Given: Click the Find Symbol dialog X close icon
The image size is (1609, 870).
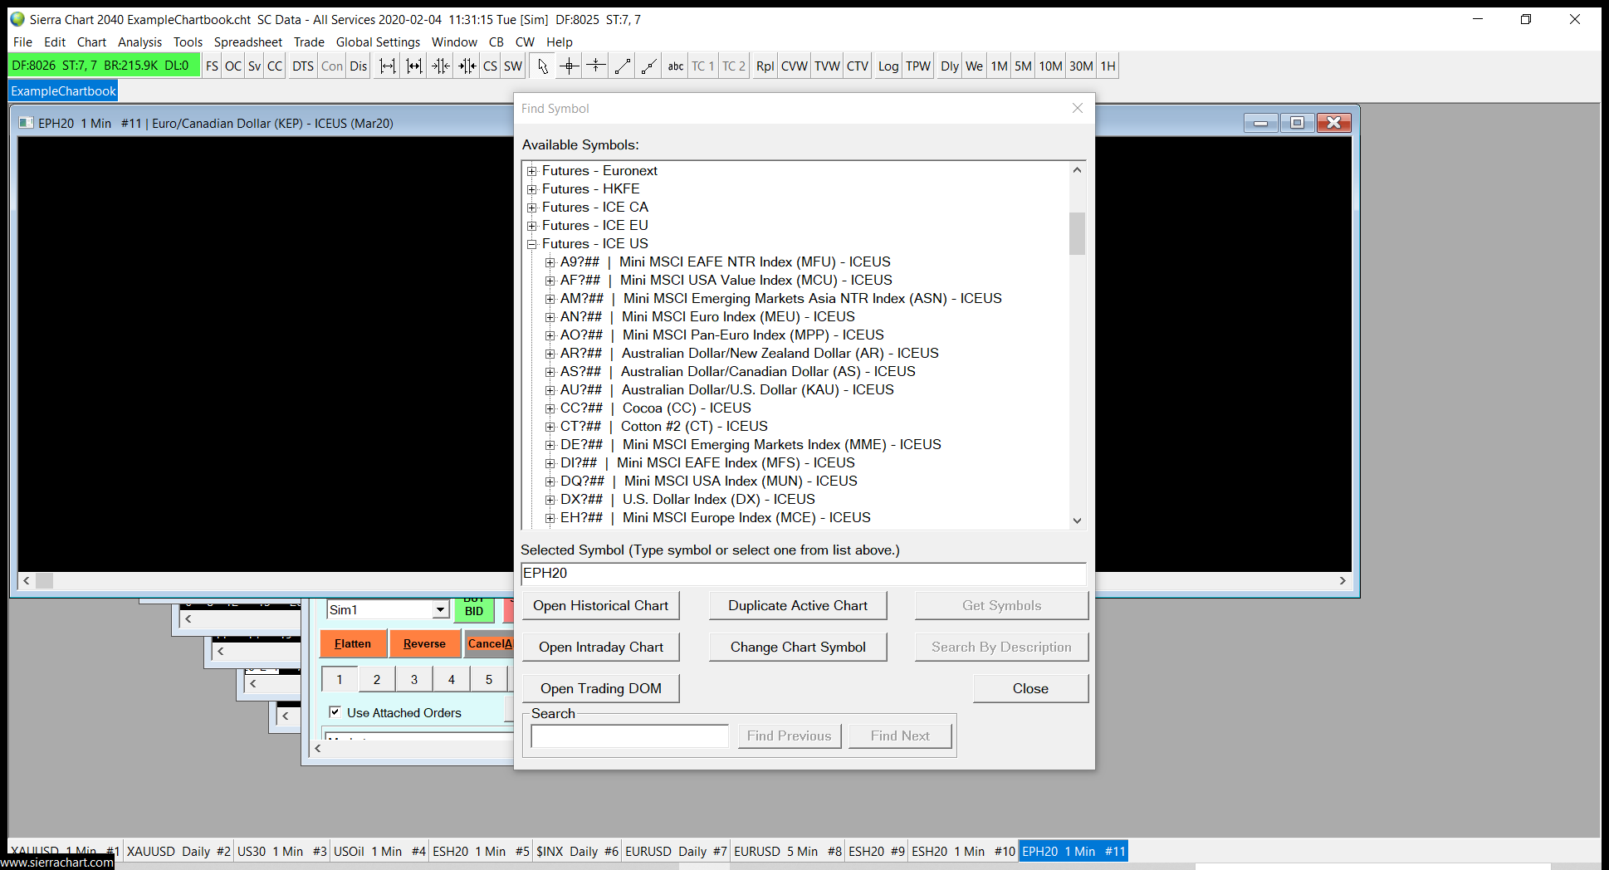Looking at the screenshot, I should pos(1078,108).
